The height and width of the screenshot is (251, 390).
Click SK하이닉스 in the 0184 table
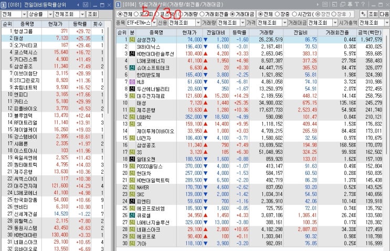click(149, 47)
